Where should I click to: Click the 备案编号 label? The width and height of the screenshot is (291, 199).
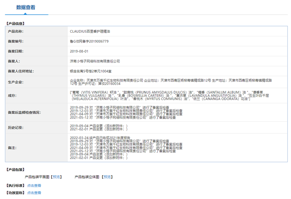pyautogui.click(x=15, y=41)
